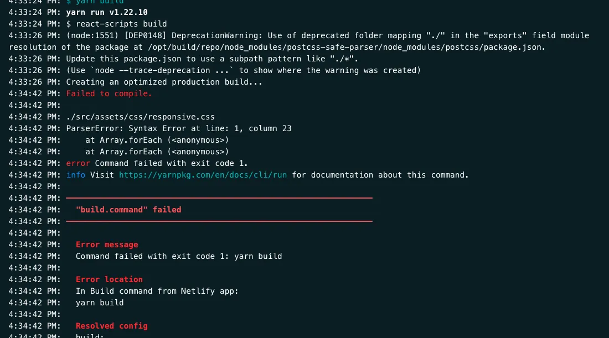Click the ./src/assets/css/responsive.css file path

pos(140,117)
